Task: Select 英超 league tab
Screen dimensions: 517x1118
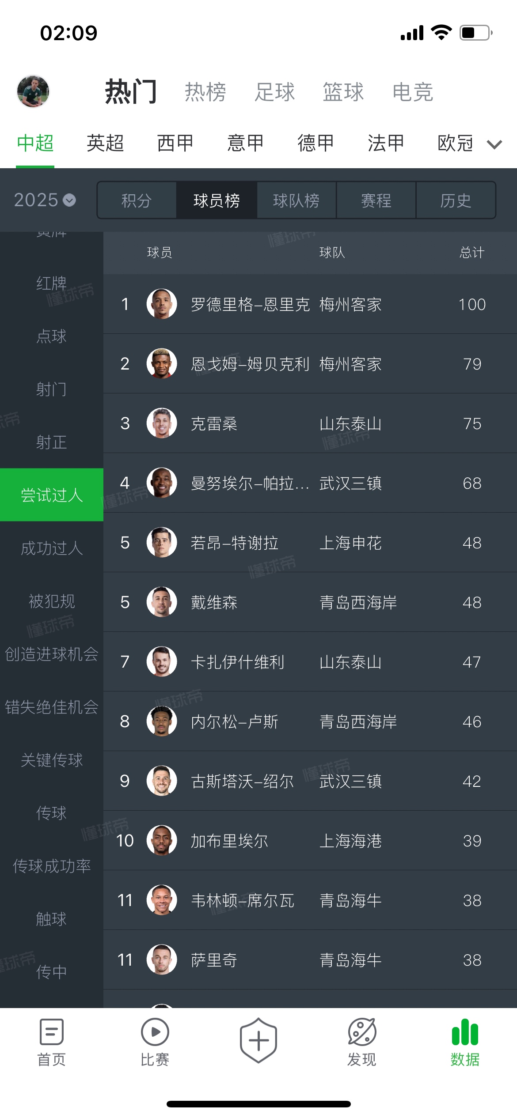Action: 105,143
